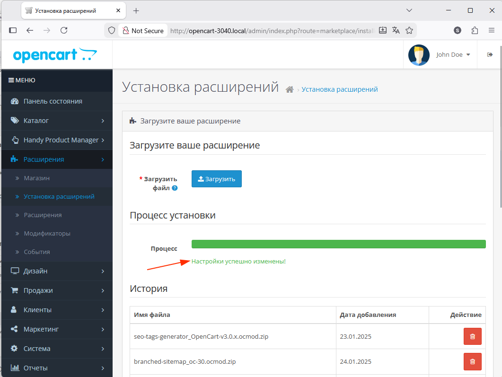
Task: Click the help icon next to Загрузить файл
Action: click(175, 188)
